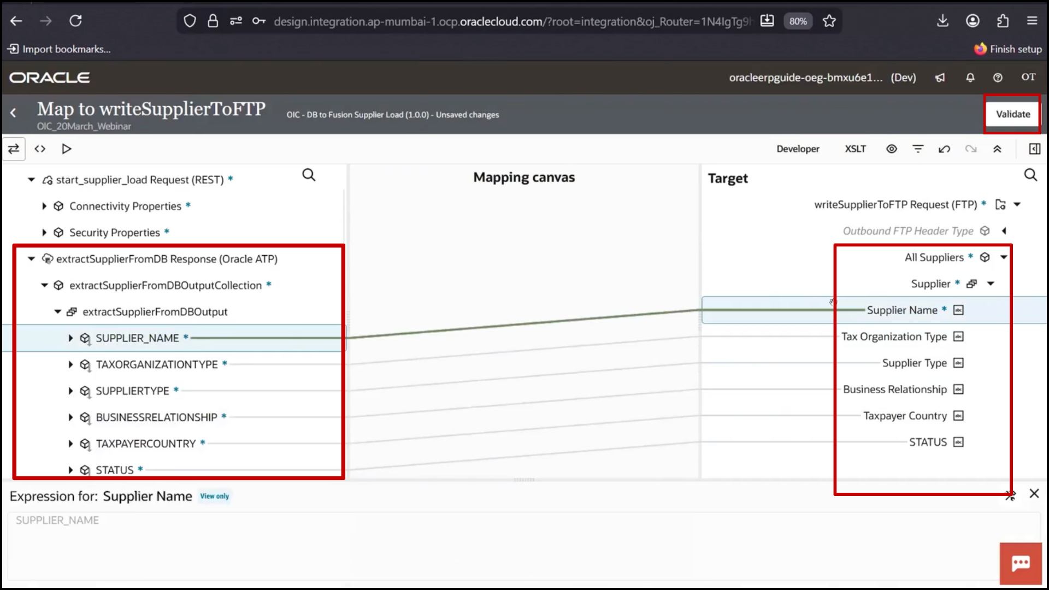
Task: Open help question mark icon
Action: click(x=998, y=78)
